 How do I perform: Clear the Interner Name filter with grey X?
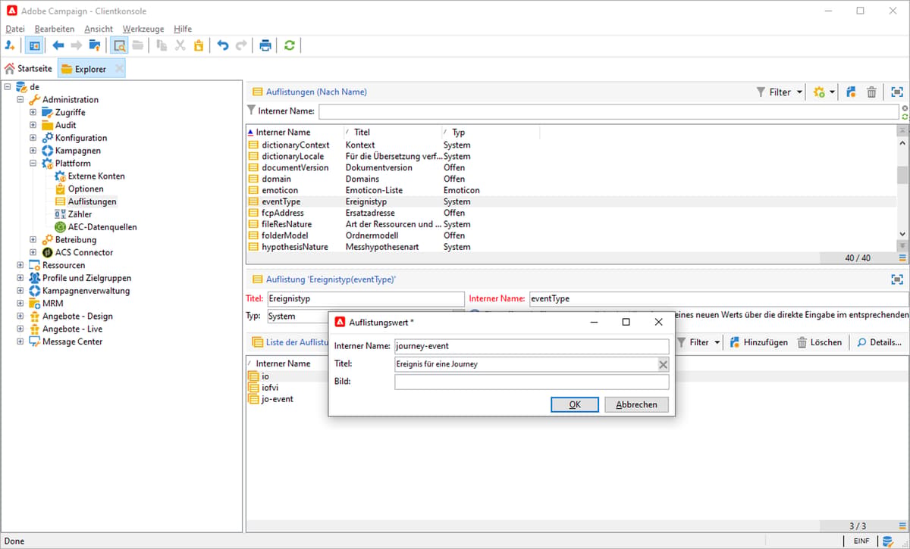point(905,108)
